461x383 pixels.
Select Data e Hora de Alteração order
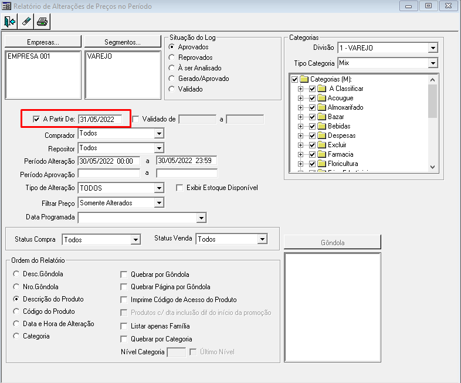pyautogui.click(x=16, y=324)
